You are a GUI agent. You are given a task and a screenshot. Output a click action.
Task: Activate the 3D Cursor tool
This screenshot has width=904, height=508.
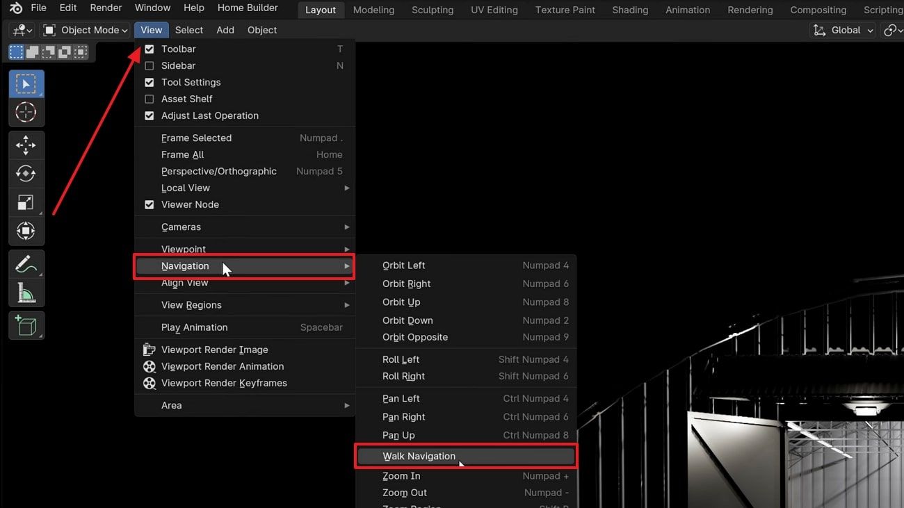[26, 112]
